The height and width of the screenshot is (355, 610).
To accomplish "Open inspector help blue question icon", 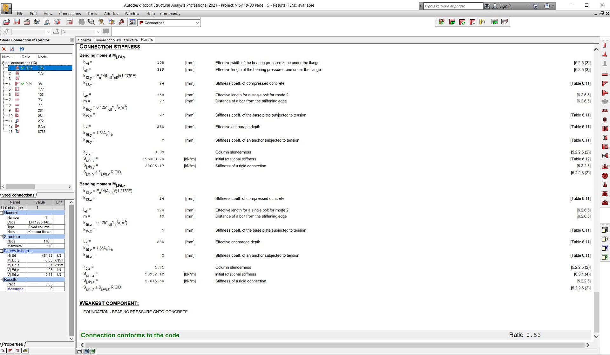I will click(x=22, y=49).
